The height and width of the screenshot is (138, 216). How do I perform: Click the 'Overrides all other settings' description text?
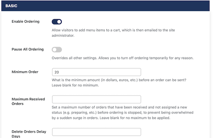click(123, 58)
